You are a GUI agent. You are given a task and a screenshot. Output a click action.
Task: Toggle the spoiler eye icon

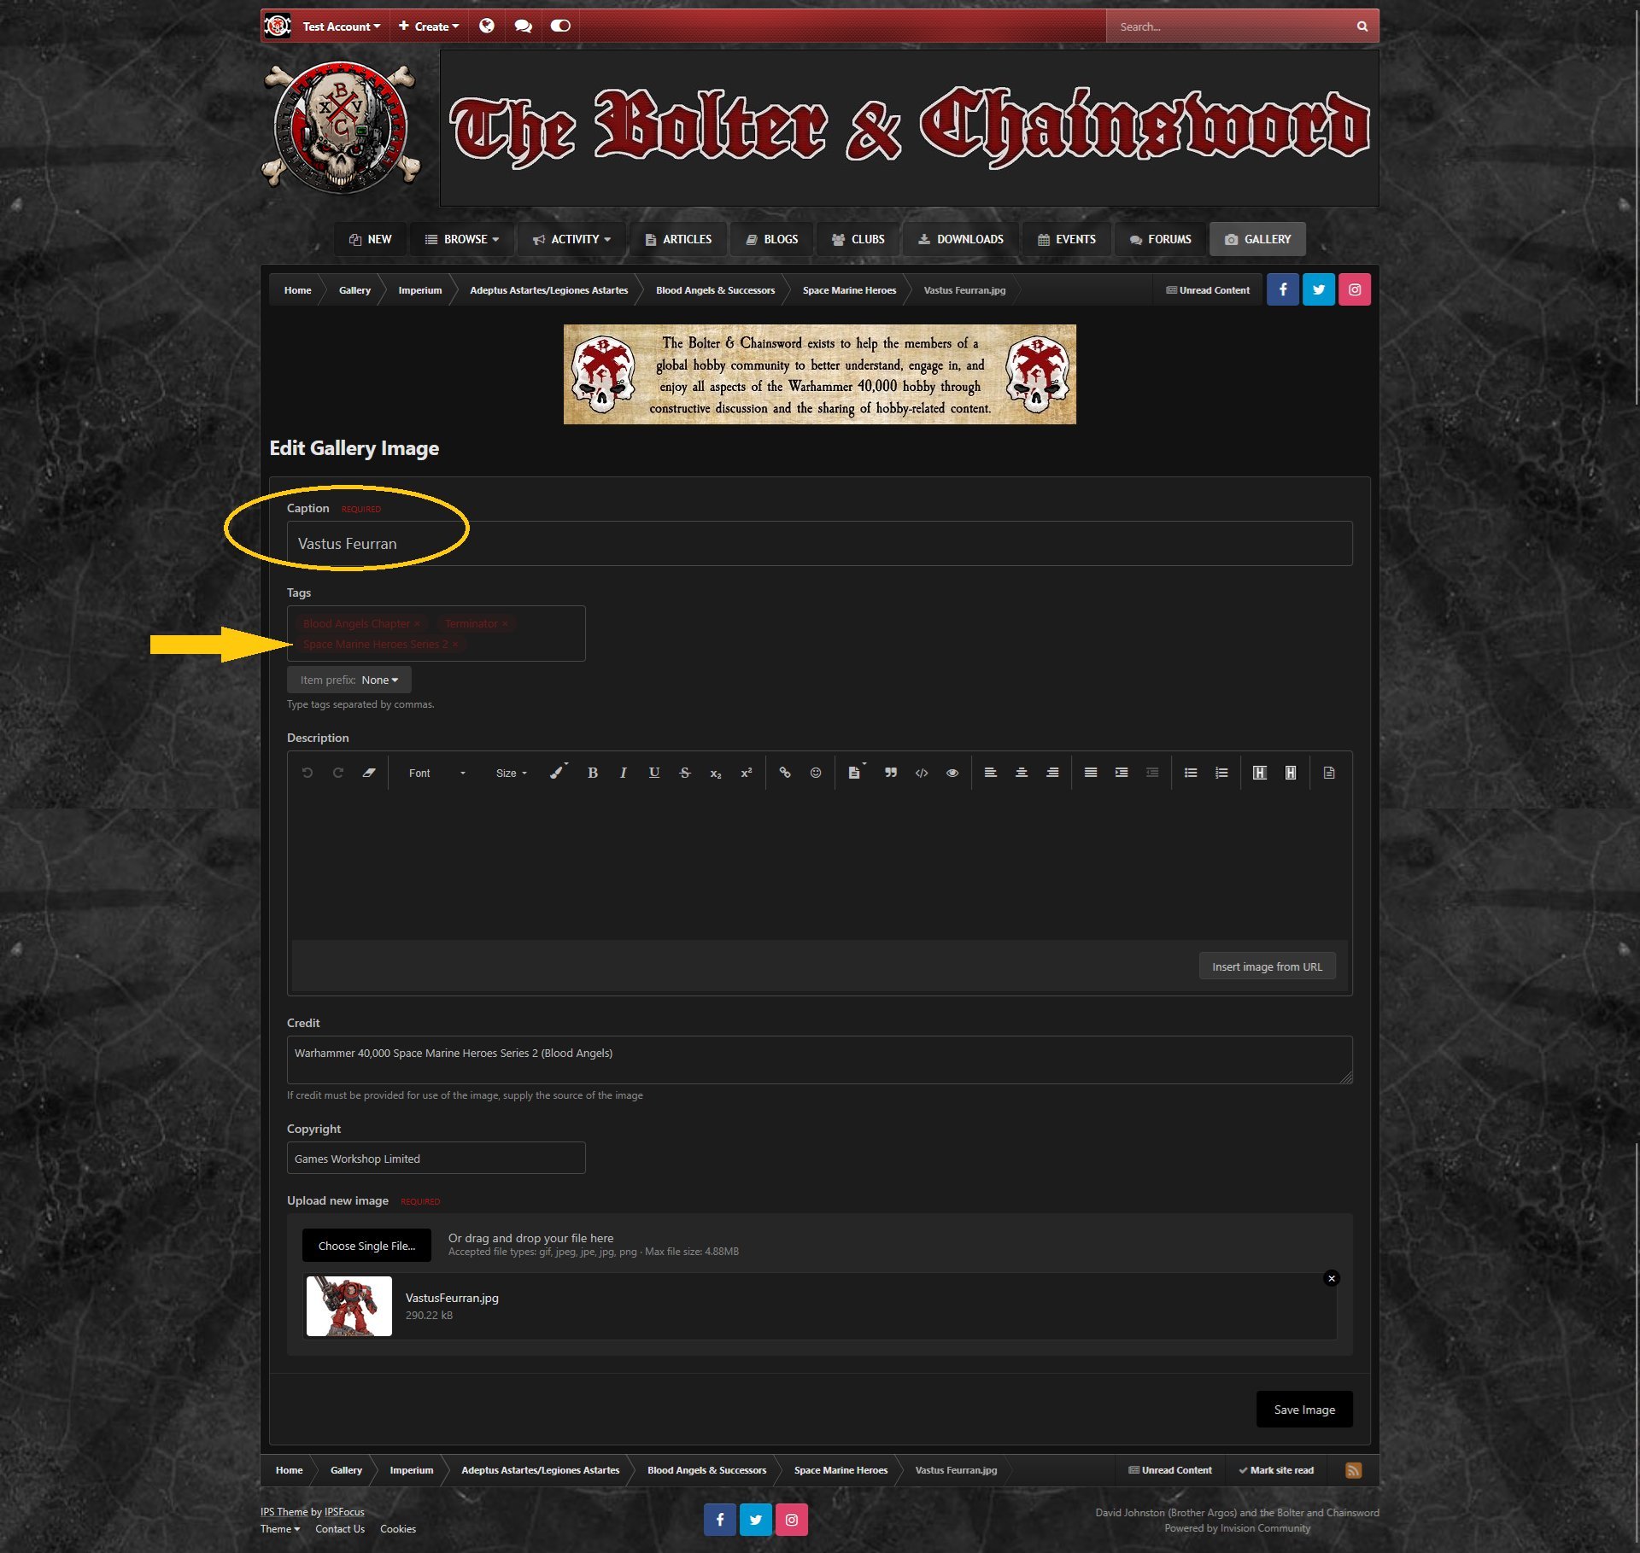coord(952,773)
